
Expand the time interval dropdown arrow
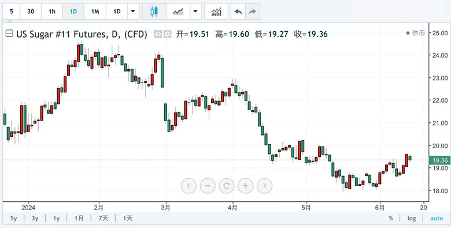[x=133, y=12]
